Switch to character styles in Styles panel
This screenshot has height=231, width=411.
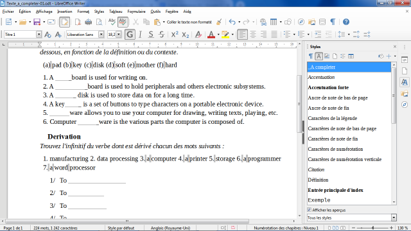click(319, 56)
